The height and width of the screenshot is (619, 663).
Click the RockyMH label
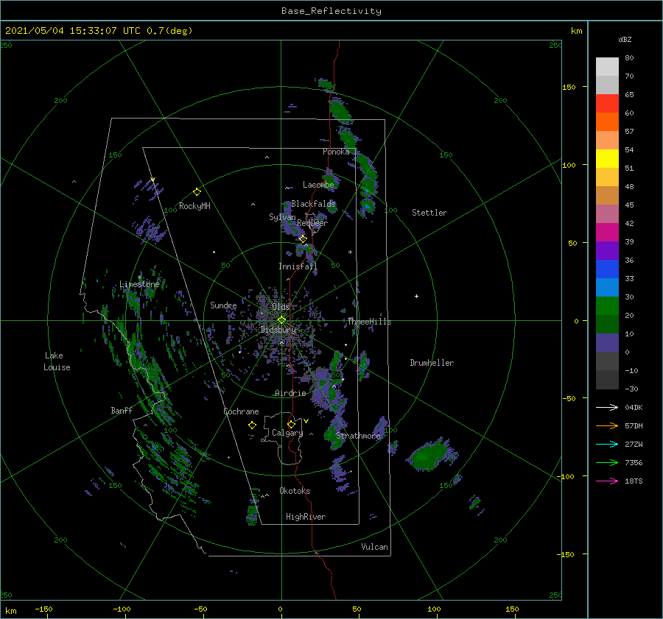pos(194,206)
